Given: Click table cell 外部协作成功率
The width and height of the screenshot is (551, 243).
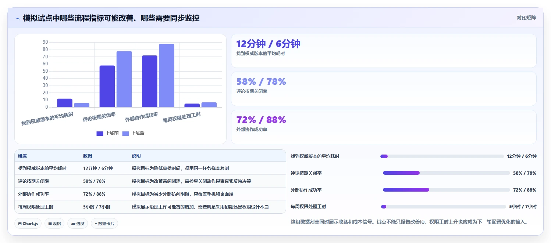Looking at the screenshot, I should pos(33,194).
